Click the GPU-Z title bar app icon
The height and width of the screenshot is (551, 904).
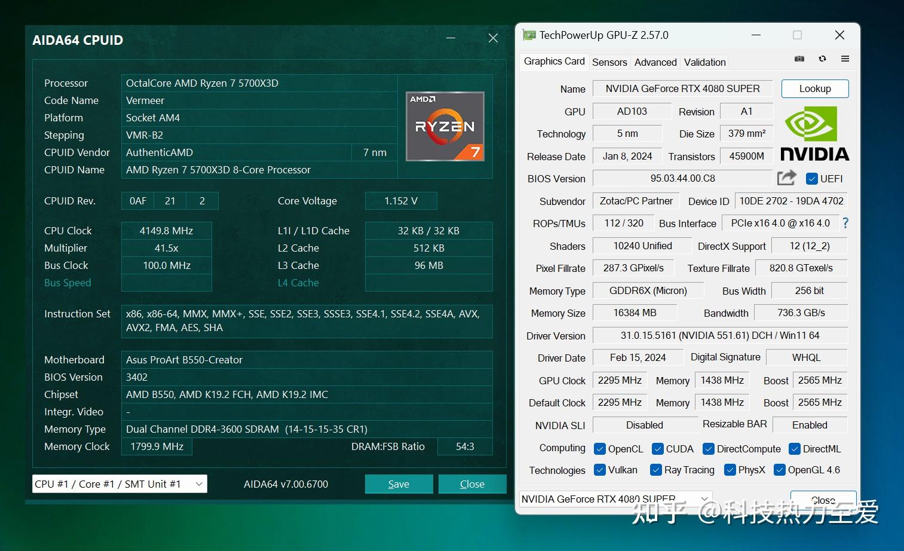point(529,35)
